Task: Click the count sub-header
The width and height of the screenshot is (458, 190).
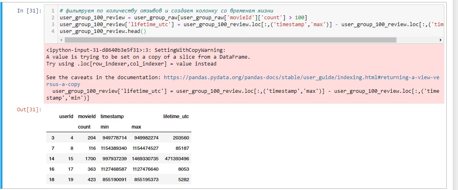Action: click(84, 127)
